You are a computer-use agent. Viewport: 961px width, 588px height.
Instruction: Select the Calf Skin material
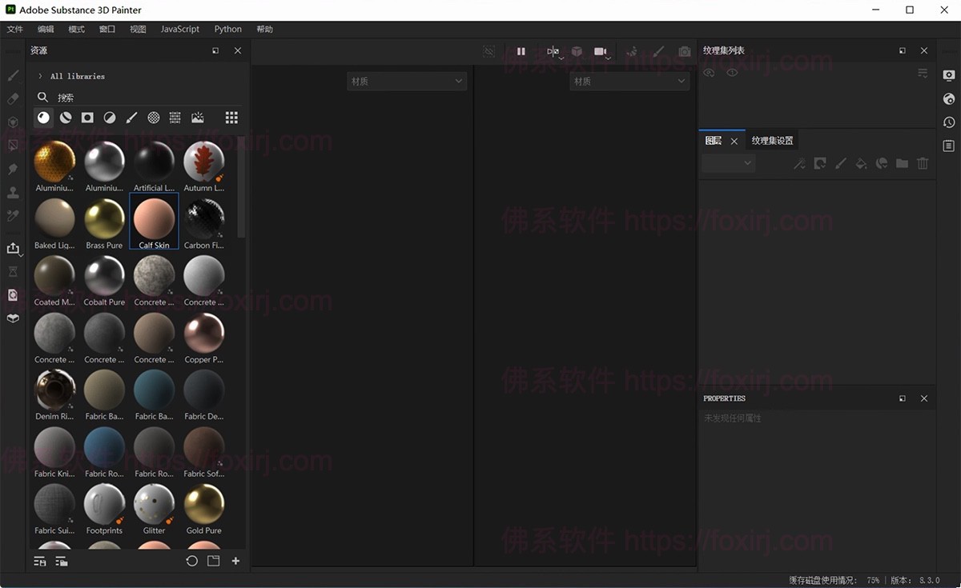click(154, 220)
